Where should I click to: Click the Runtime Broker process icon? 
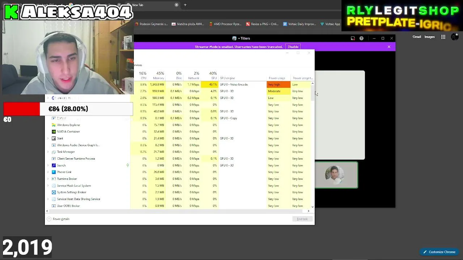click(x=54, y=179)
